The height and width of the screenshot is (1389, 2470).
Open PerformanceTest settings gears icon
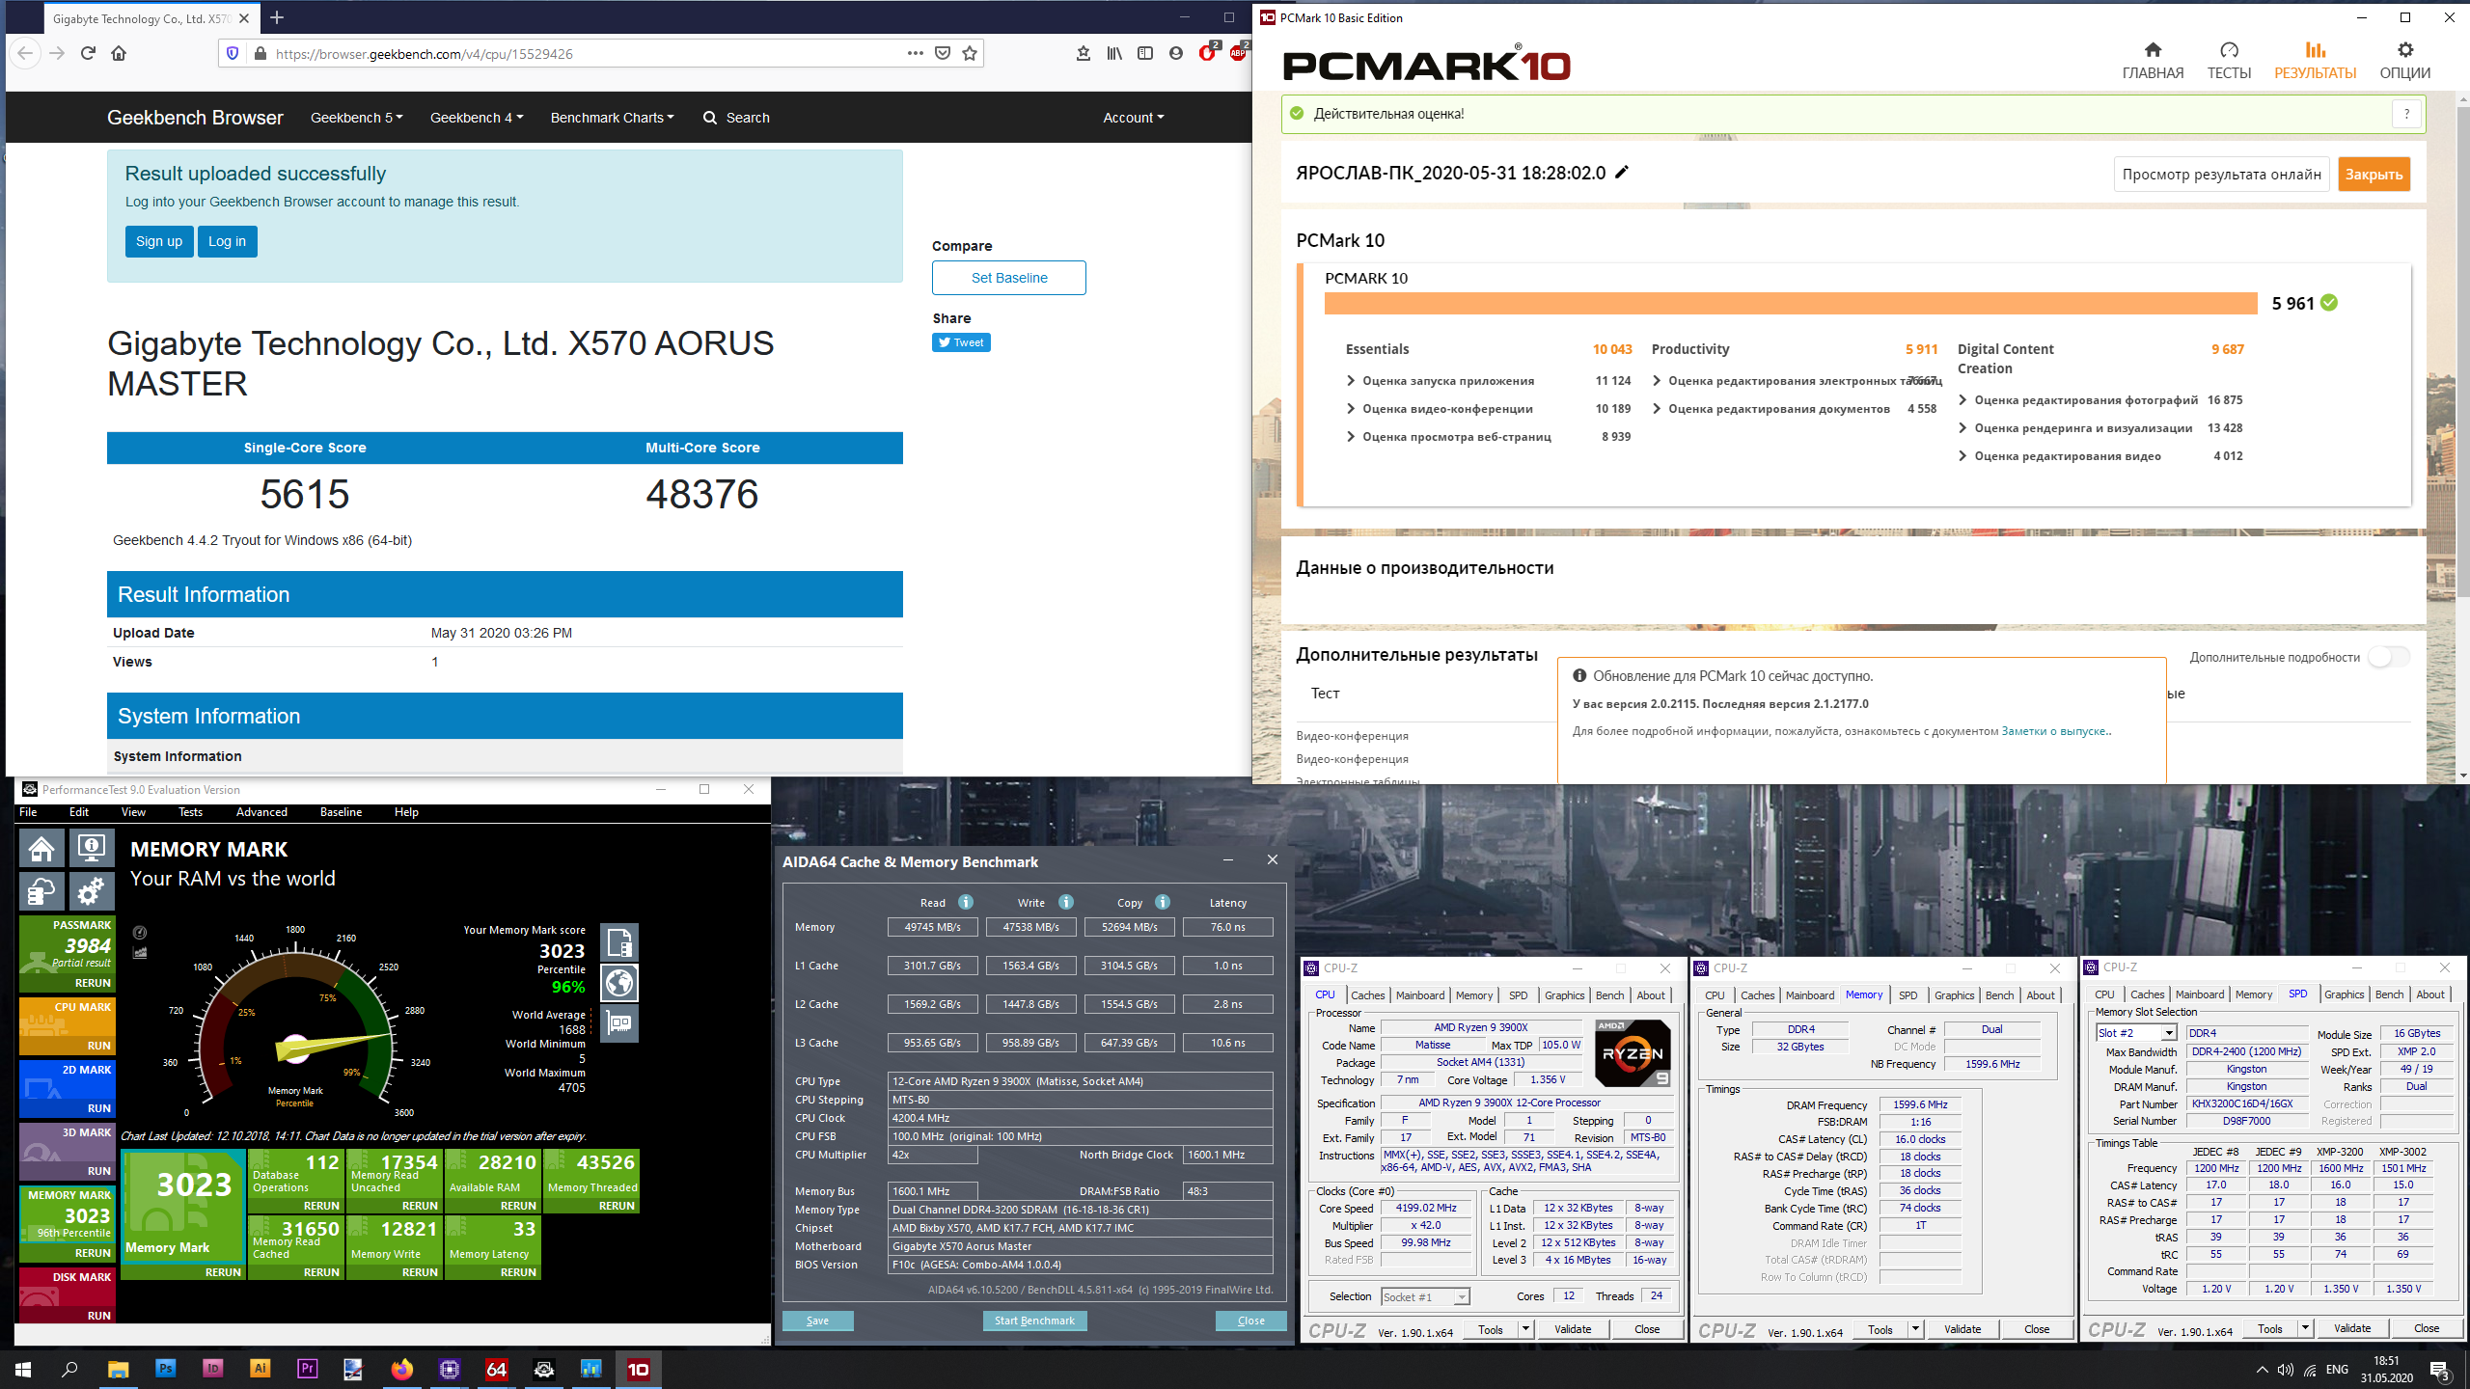click(x=92, y=892)
